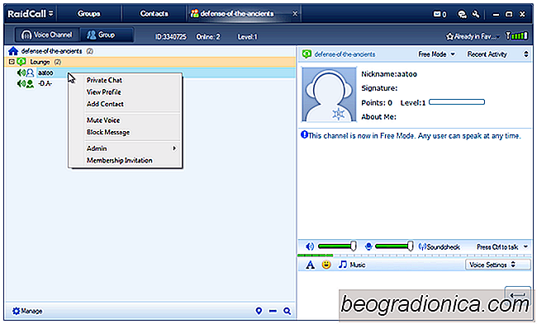The width and height of the screenshot is (537, 324).
Task: Click the Lounge channel speech bubble icon
Action: [21, 62]
